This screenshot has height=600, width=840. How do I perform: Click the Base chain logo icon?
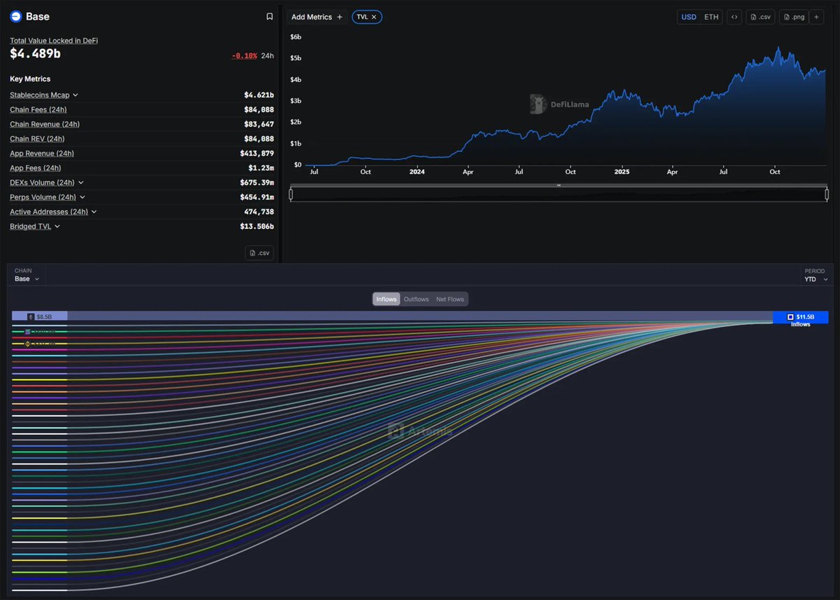(15, 17)
